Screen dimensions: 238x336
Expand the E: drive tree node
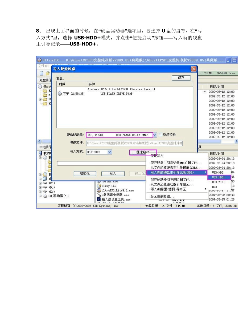tap(40, 192)
